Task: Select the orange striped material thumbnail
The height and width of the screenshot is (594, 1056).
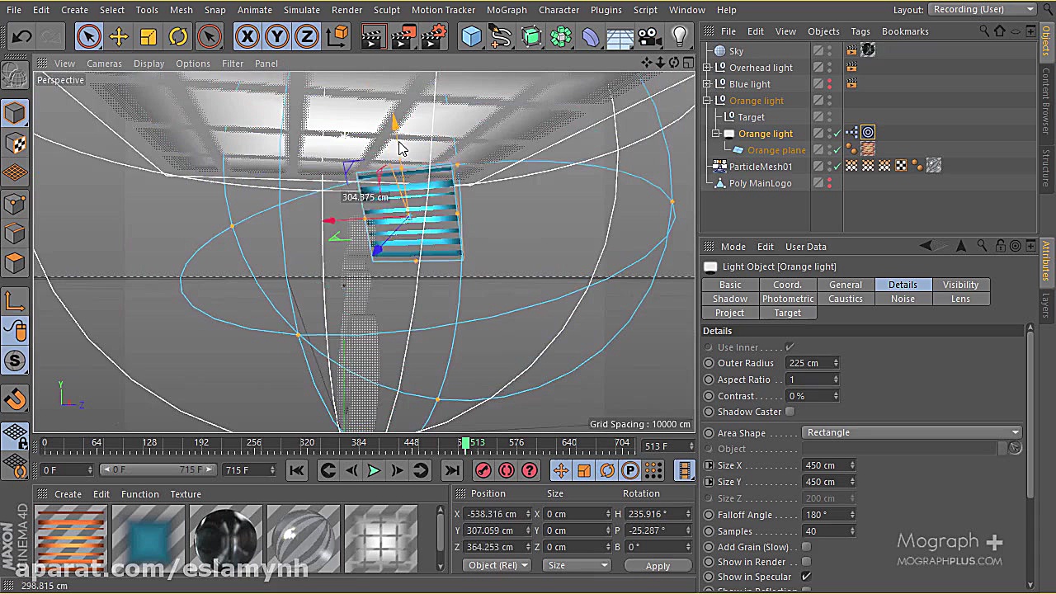Action: pyautogui.click(x=70, y=536)
